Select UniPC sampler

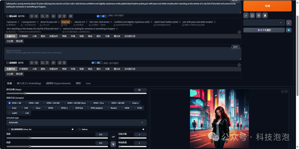tap(13, 113)
